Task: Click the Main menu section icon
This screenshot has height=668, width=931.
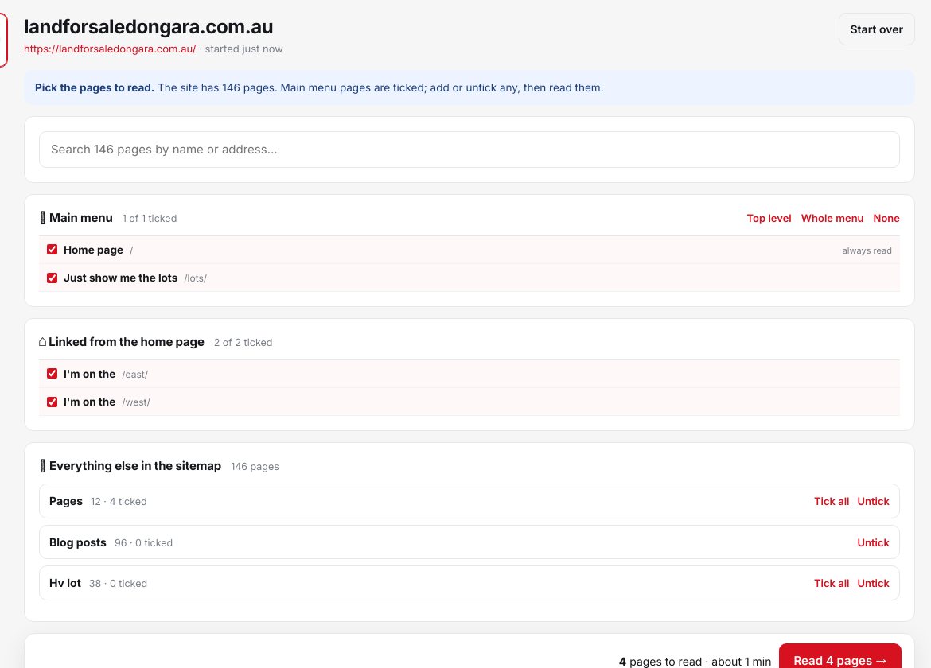Action: pos(42,218)
